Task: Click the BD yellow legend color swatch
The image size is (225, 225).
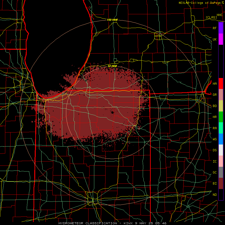Action: (x=221, y=106)
